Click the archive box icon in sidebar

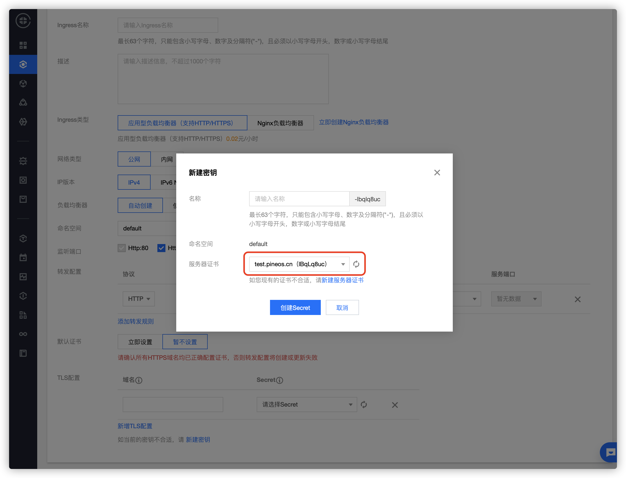pos(23,199)
